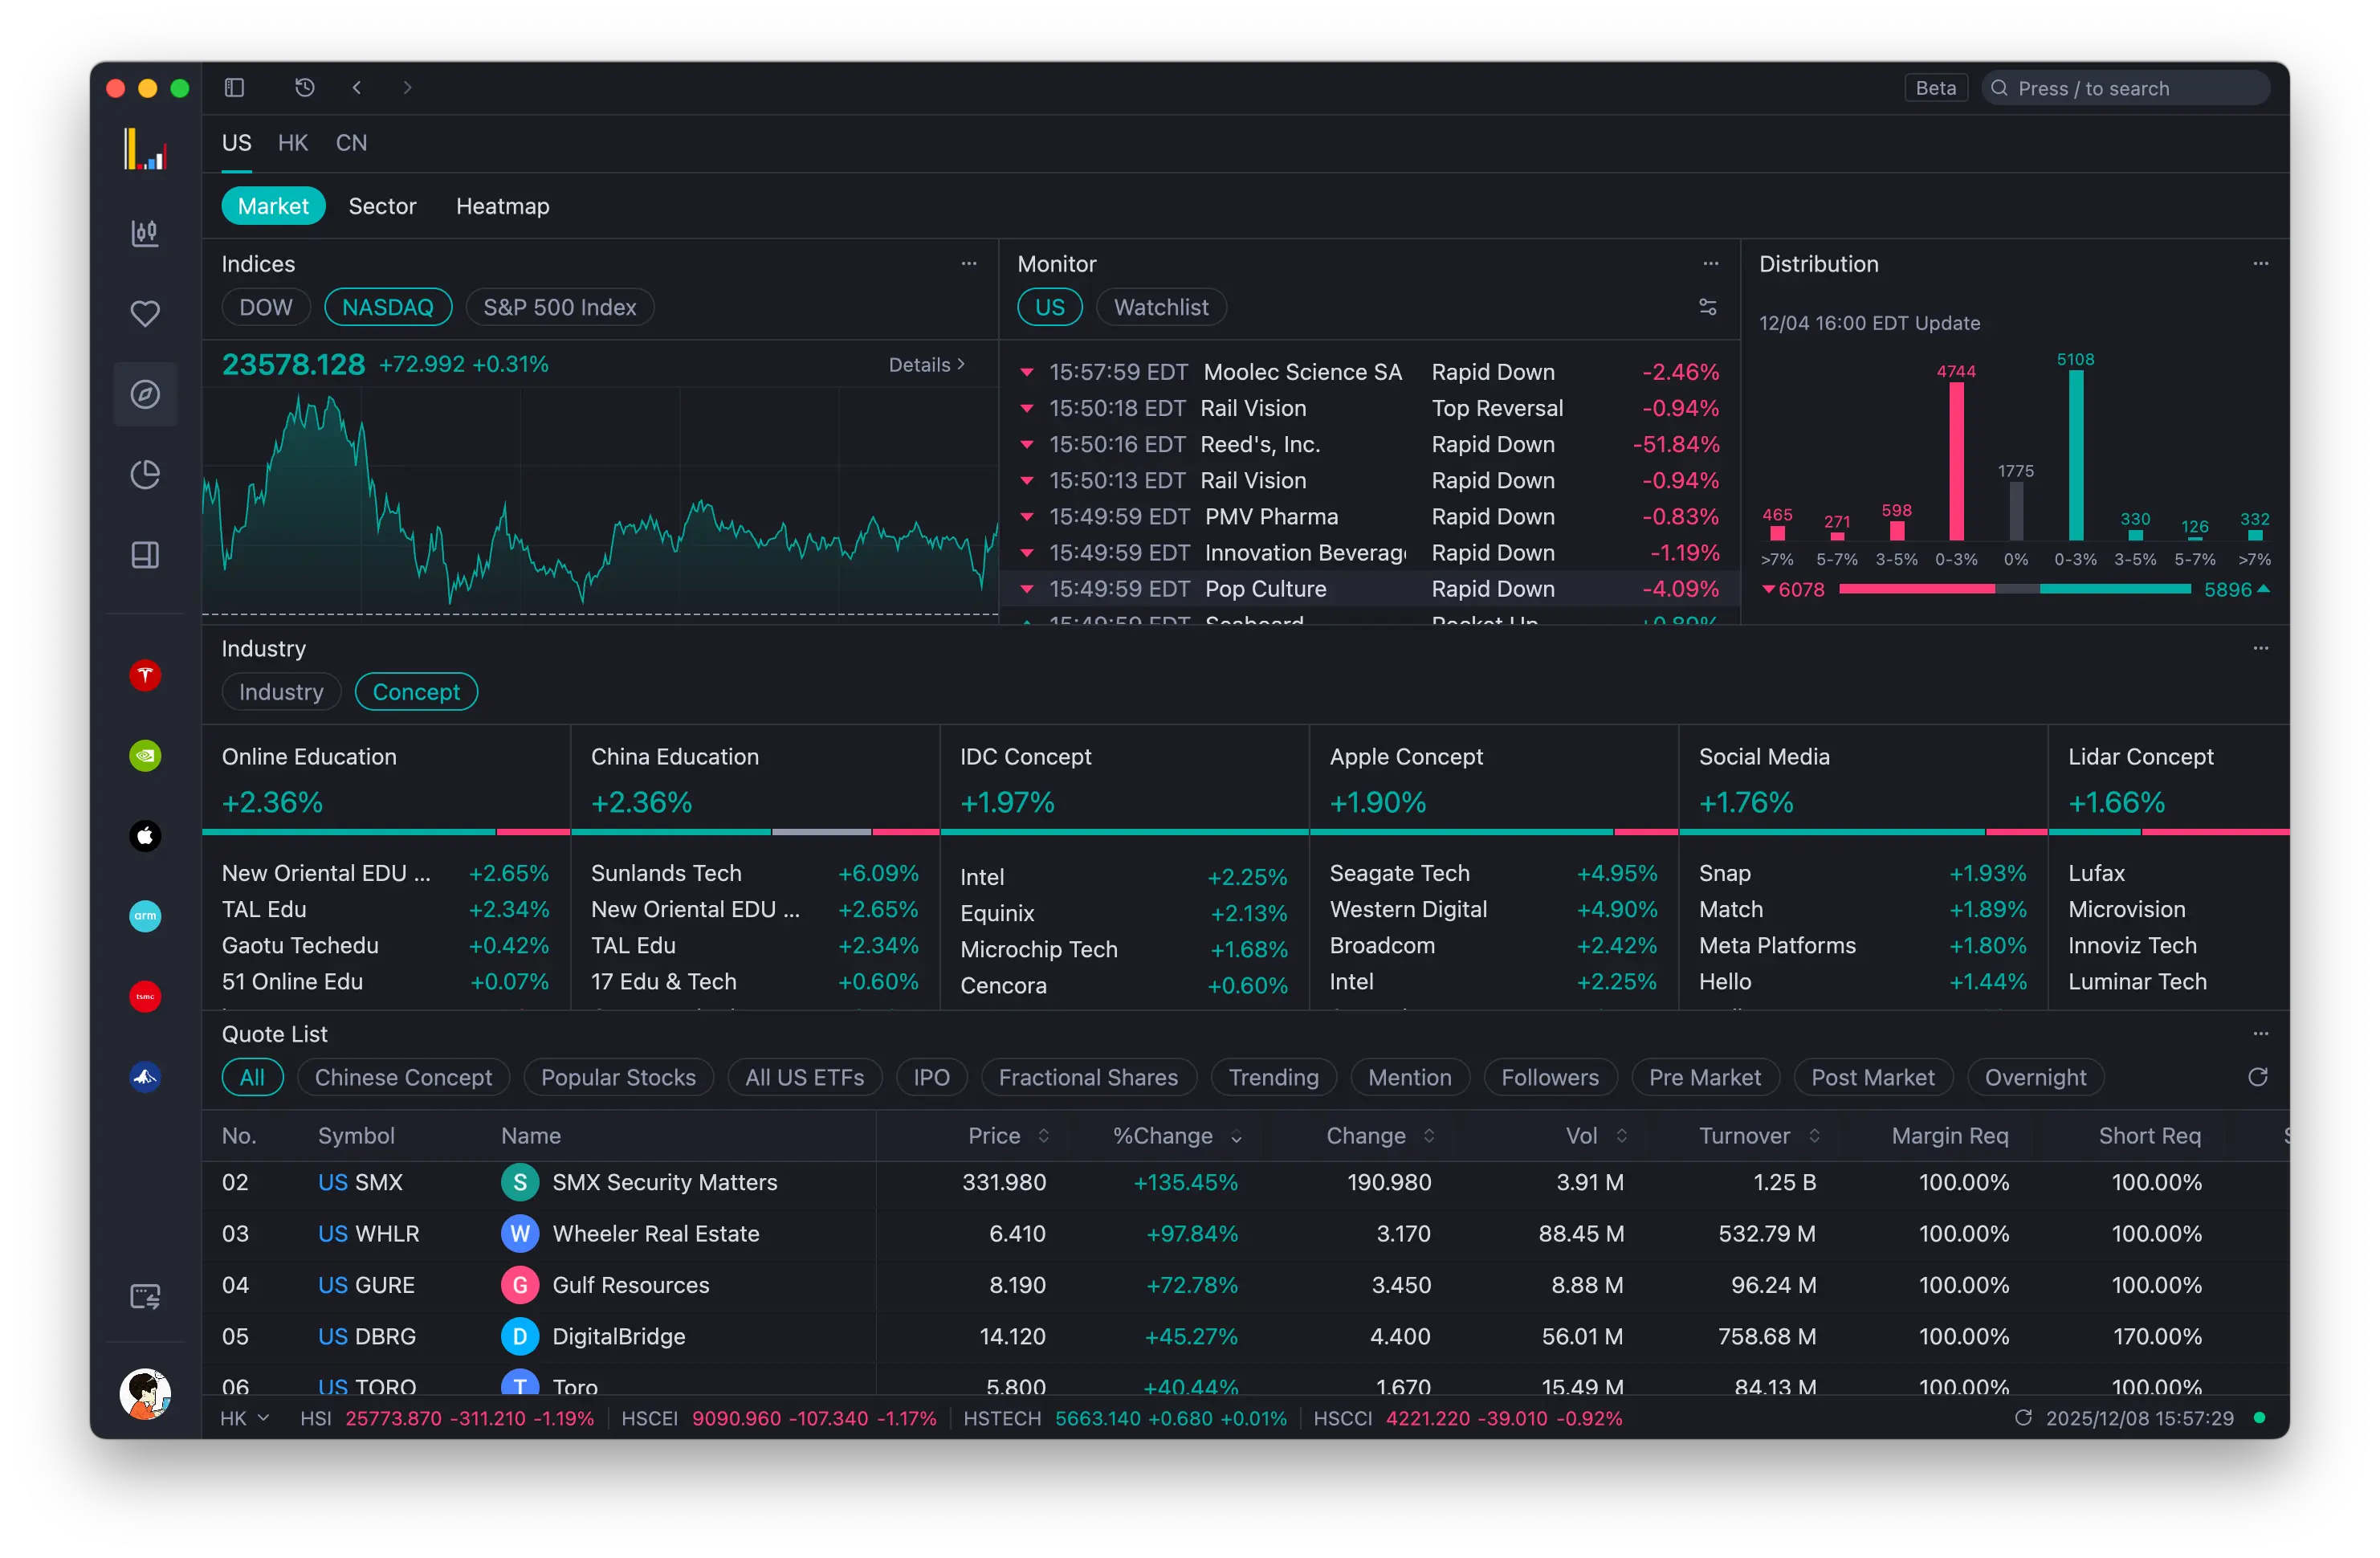
Task: Click the Tesla logo in the sidebar
Action: coord(146,676)
